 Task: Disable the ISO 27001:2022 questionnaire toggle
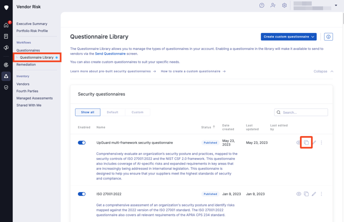coord(81,194)
